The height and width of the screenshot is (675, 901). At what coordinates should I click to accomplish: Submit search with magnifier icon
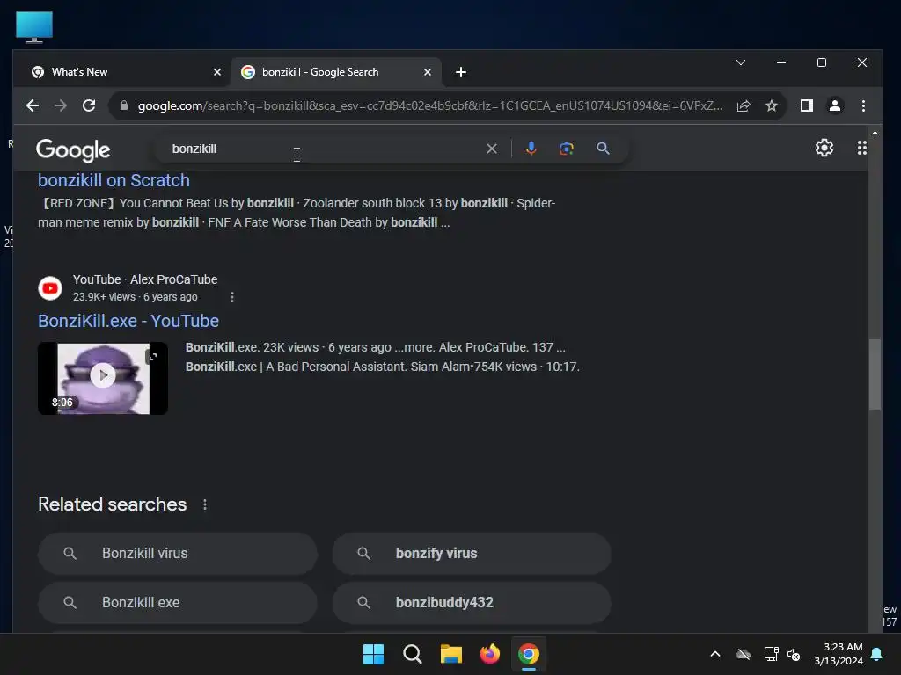coord(603,149)
